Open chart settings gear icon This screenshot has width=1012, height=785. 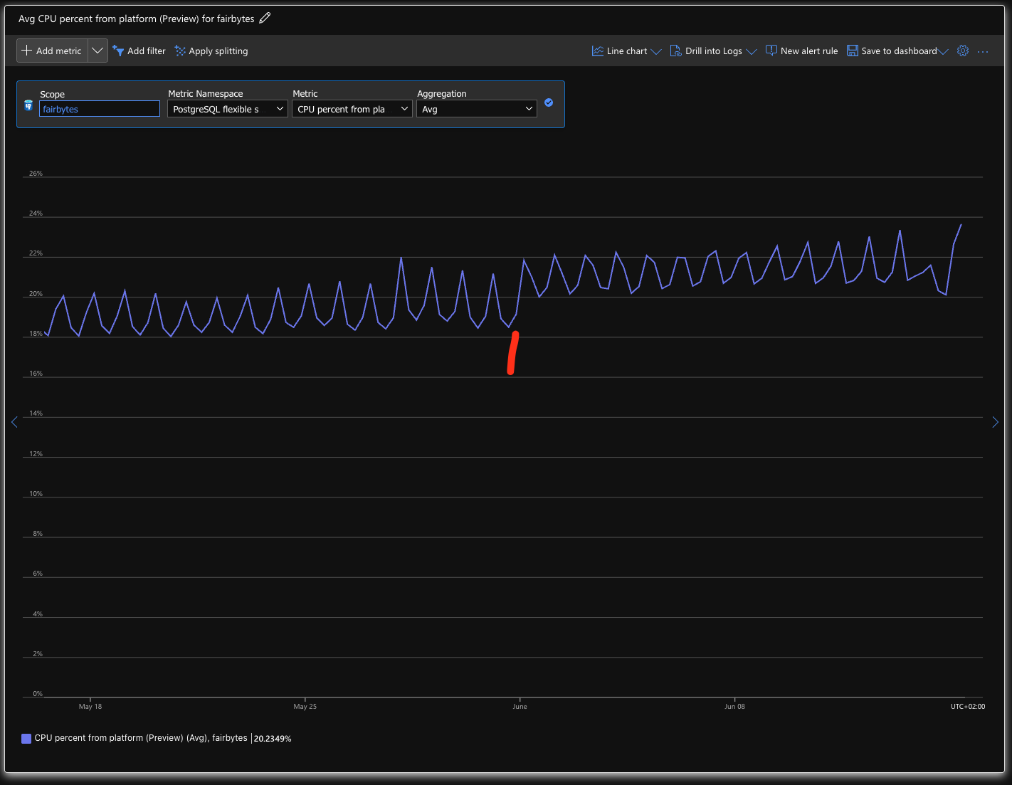coord(963,51)
